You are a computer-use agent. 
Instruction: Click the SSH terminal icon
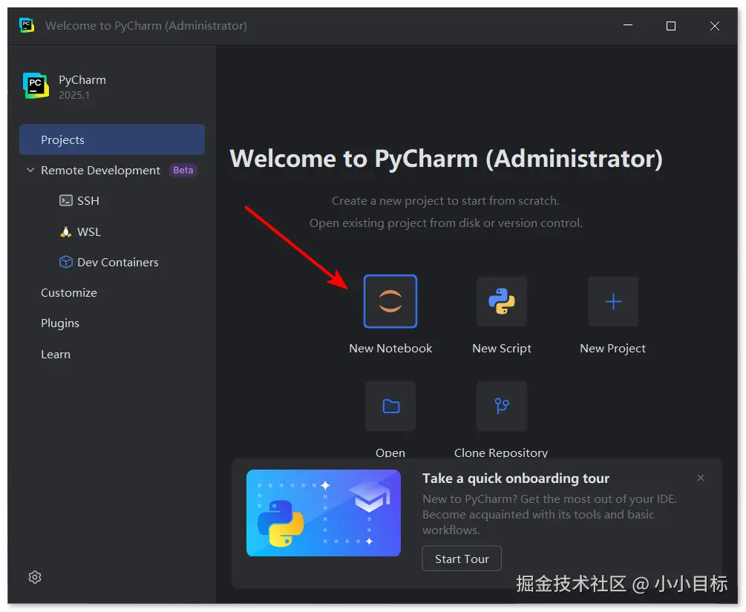(x=65, y=200)
